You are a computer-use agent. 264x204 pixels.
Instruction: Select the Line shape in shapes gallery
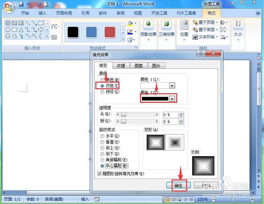point(28,23)
